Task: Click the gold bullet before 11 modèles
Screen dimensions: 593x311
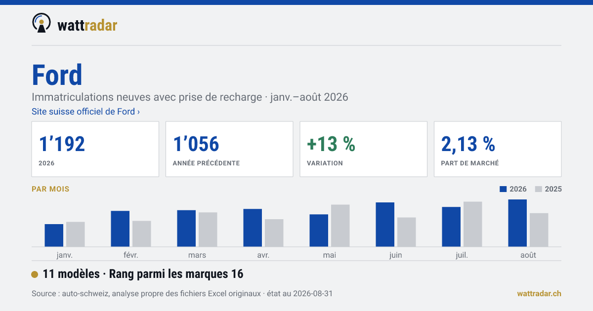Action: 35,274
